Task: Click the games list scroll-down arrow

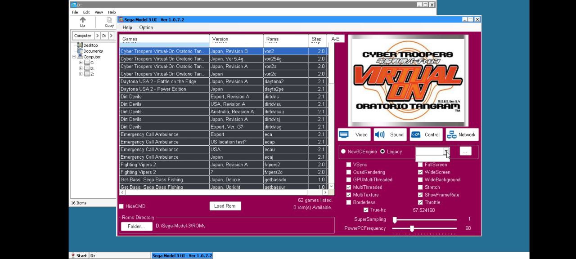Action: 331,186
